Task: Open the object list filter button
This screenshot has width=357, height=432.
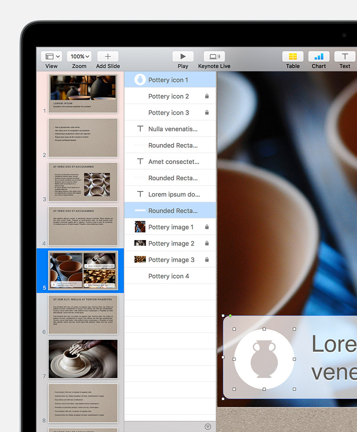Action: click(208, 427)
